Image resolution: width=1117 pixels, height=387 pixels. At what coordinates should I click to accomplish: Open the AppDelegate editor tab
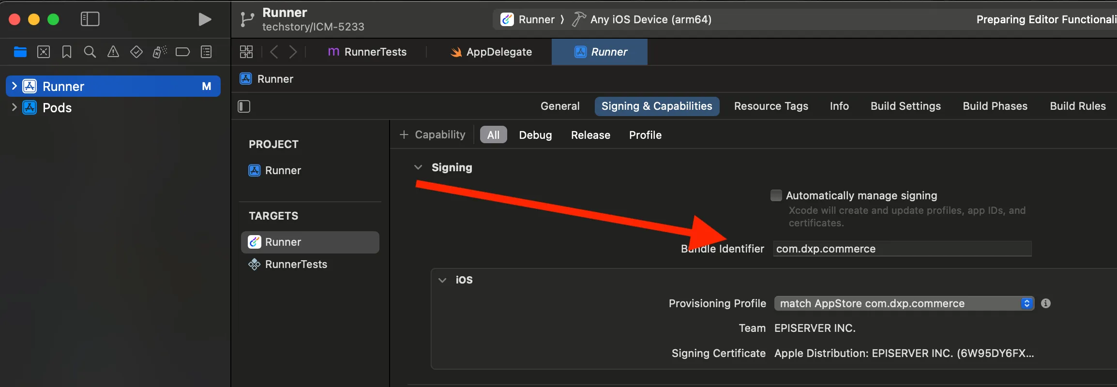[x=491, y=52]
